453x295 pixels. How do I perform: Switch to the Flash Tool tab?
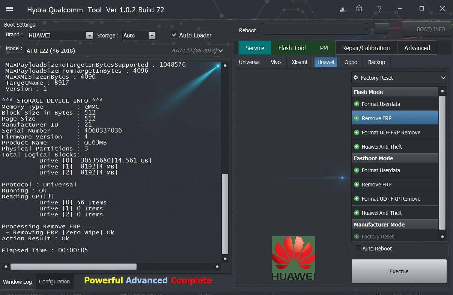[292, 48]
